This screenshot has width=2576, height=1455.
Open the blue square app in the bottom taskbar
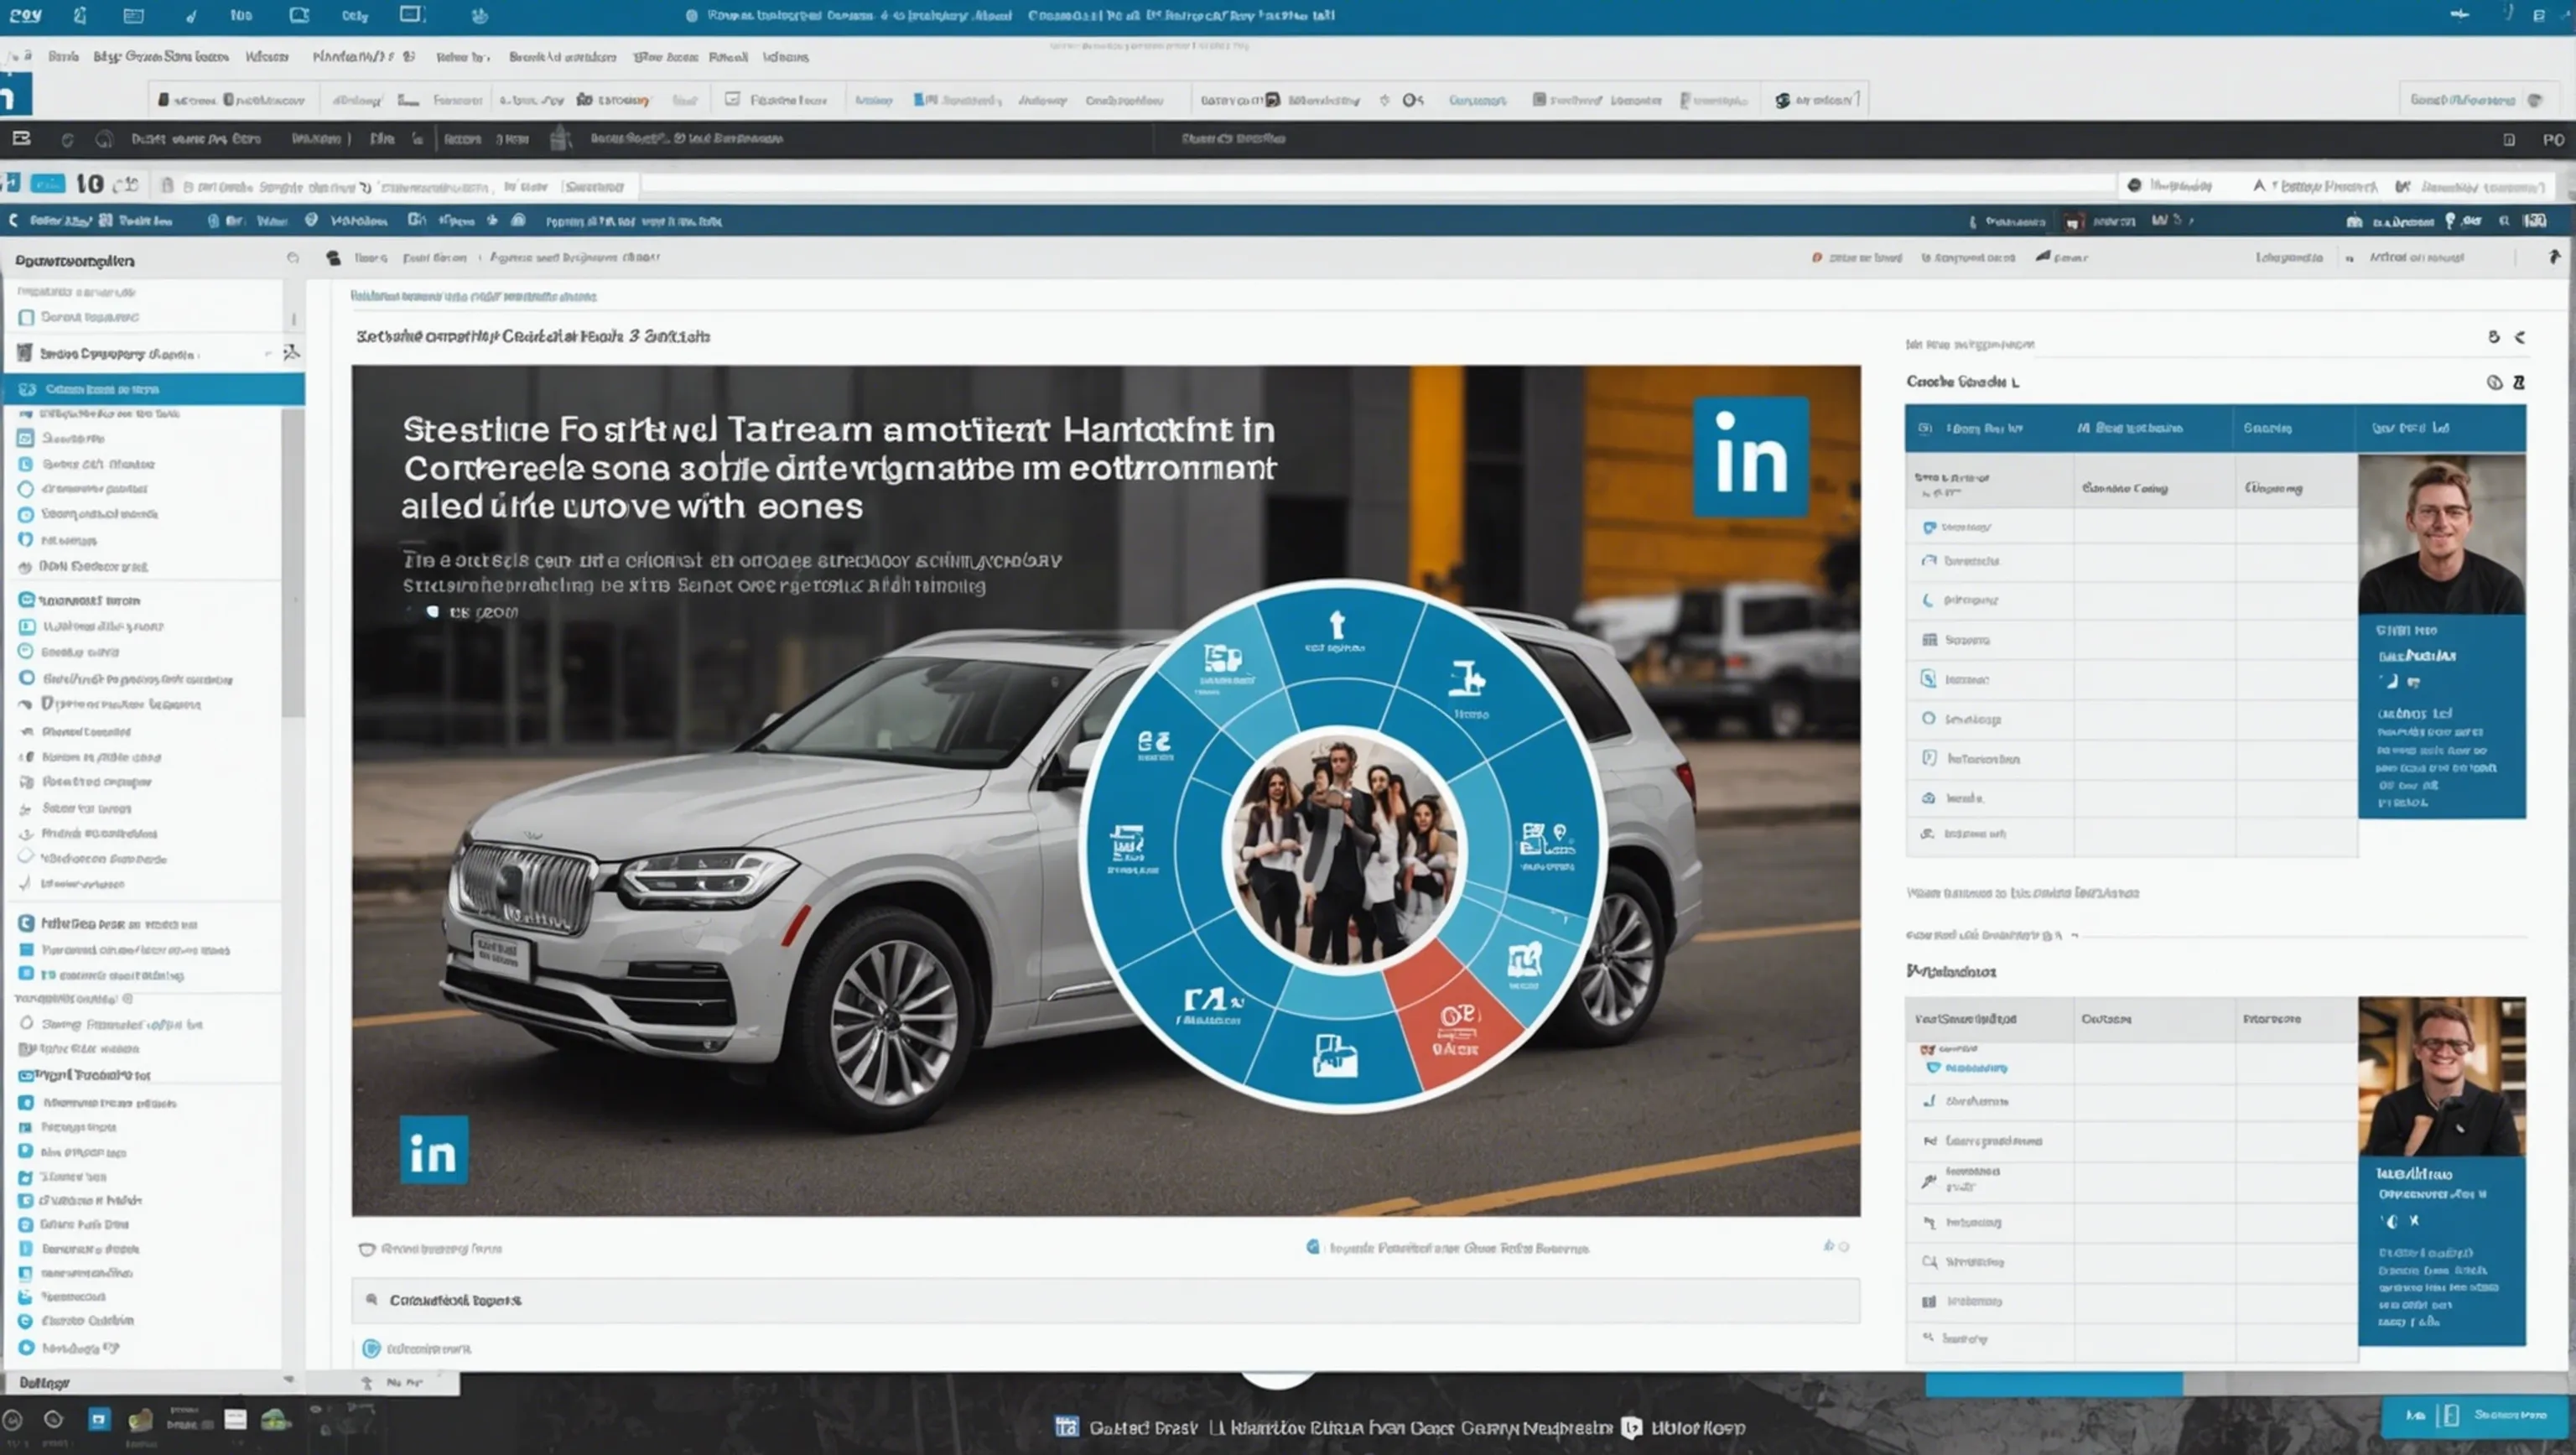click(x=99, y=1419)
